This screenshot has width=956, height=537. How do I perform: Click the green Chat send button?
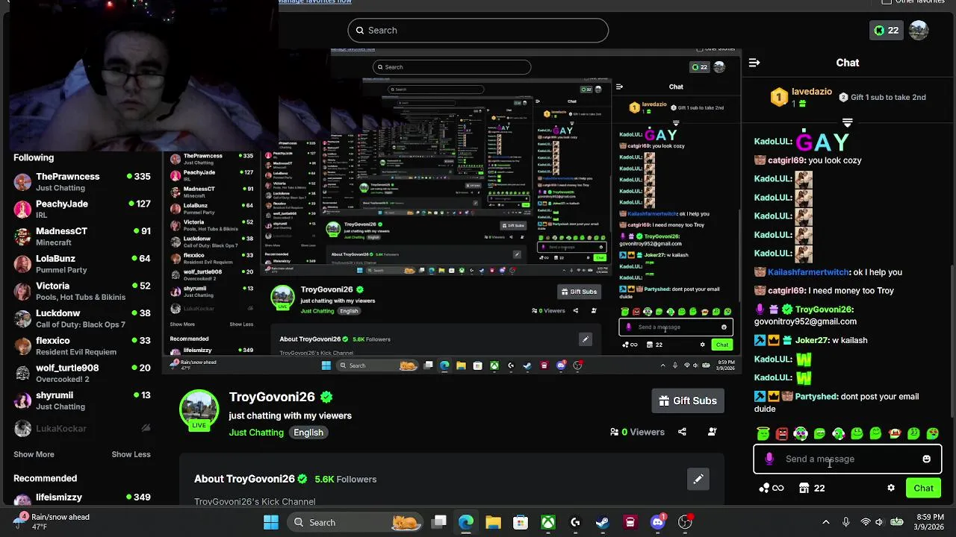923,488
